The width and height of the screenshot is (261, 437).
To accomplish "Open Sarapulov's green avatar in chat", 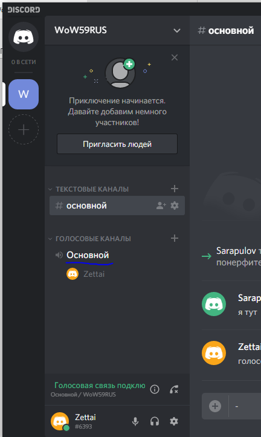I will point(214,304).
